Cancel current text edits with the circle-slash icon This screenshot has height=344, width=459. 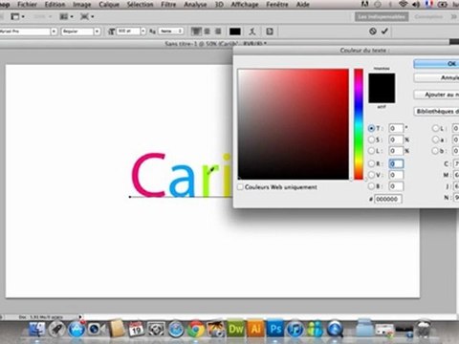pyautogui.click(x=373, y=32)
